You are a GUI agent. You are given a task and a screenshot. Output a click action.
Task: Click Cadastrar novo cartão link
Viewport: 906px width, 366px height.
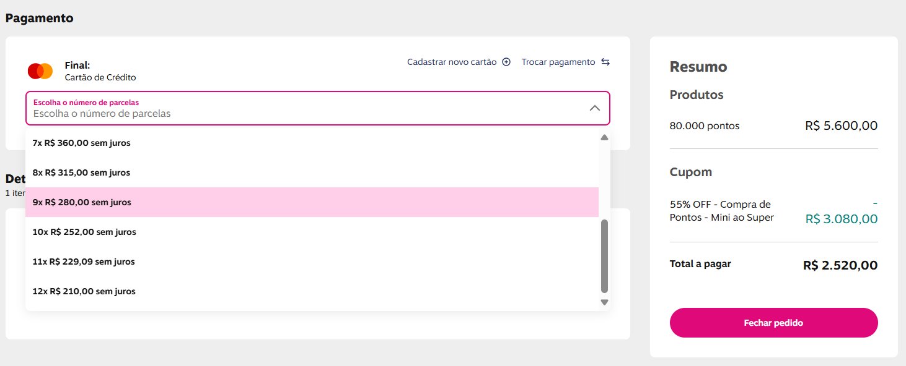click(452, 62)
